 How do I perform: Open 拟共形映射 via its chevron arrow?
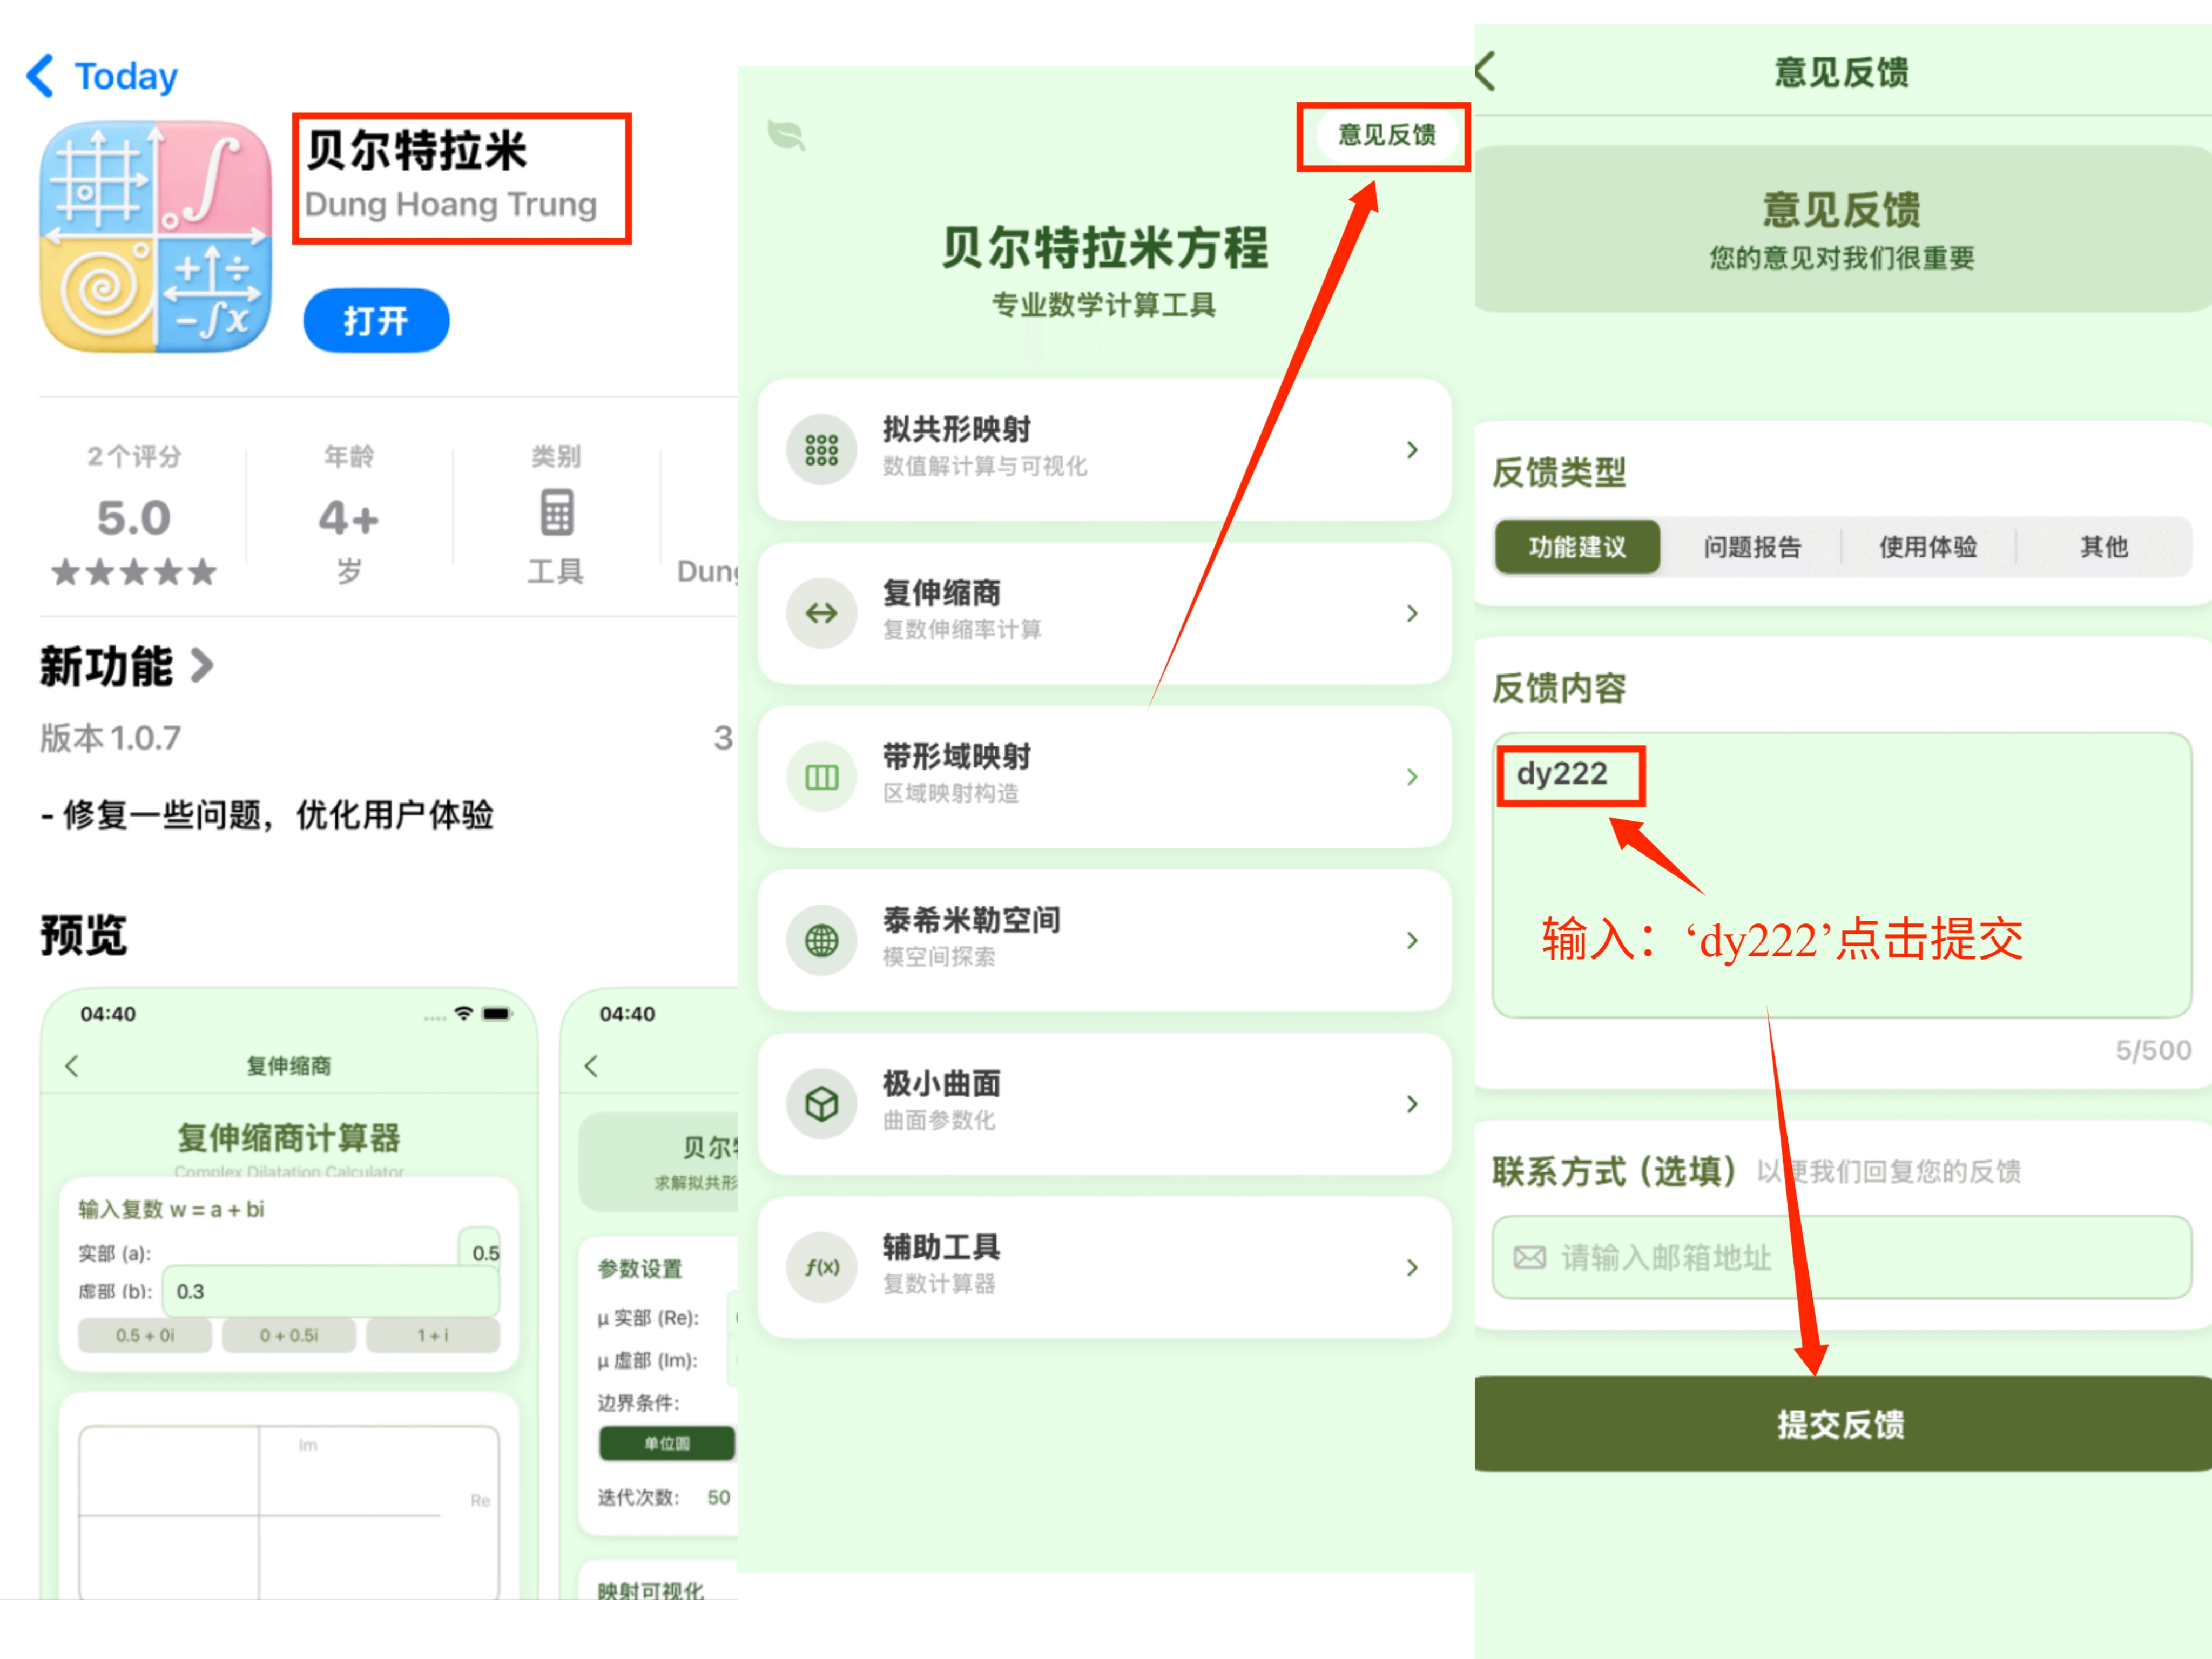pyautogui.click(x=1411, y=450)
